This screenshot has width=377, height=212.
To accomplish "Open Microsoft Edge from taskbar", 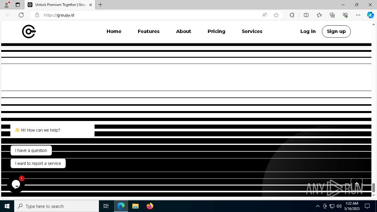I will coord(121,206).
